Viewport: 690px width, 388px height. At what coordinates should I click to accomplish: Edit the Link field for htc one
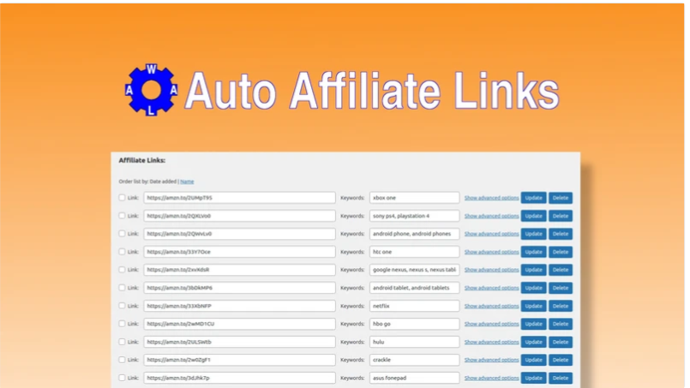(239, 252)
